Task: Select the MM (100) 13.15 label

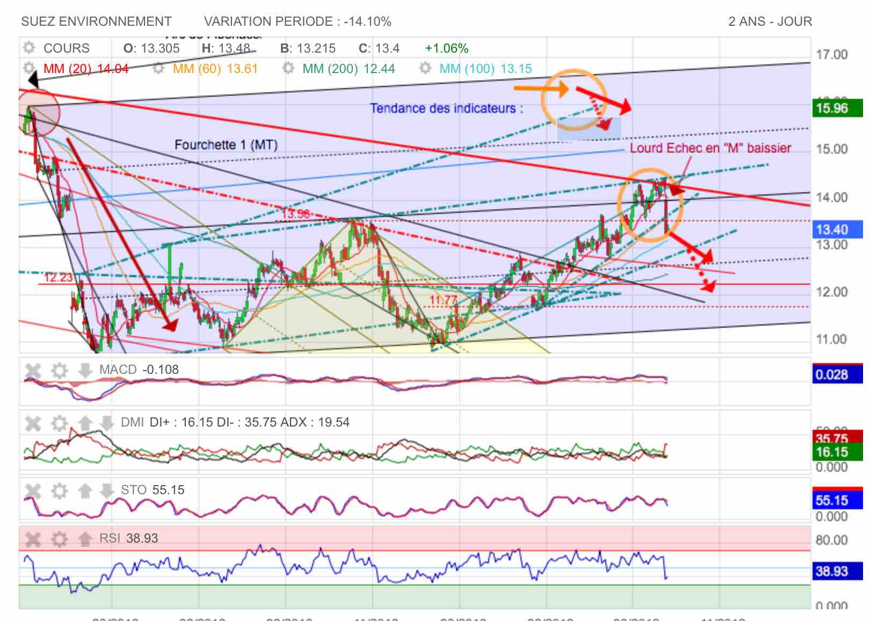Action: 485,69
